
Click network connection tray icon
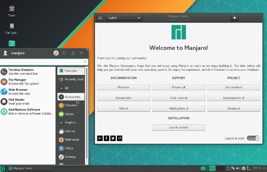point(233,168)
